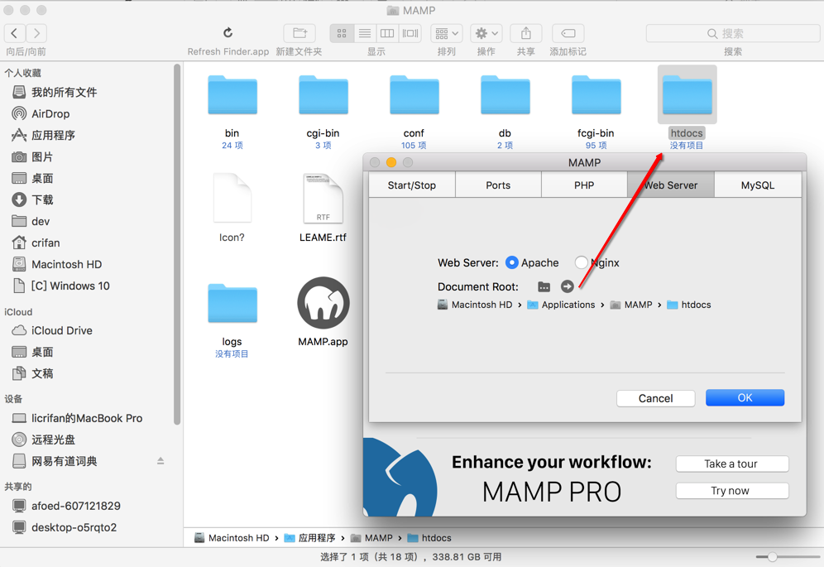Switch to the Web Server tab in MAMP
Viewport: 824px width, 567px height.
(671, 185)
